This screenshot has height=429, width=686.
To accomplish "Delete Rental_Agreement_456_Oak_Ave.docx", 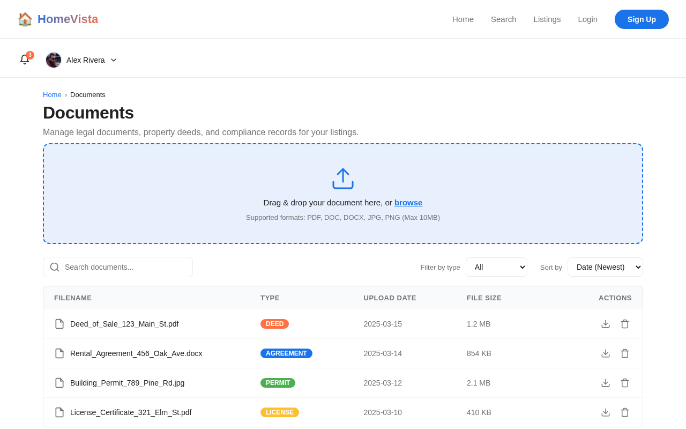I will [x=625, y=353].
